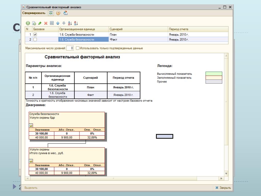Minimize the Сравнительный факторный анализ window
Screen dimensions: 261x196
[219, 7]
